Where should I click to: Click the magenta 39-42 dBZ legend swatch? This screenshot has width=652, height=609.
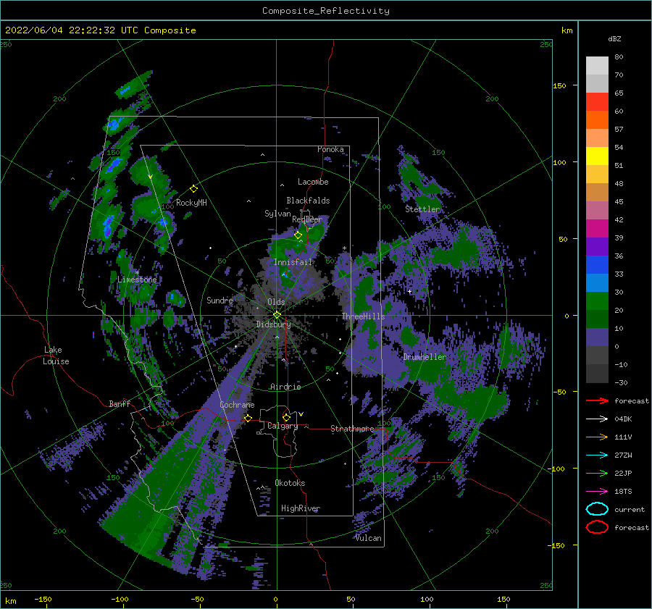tap(597, 229)
